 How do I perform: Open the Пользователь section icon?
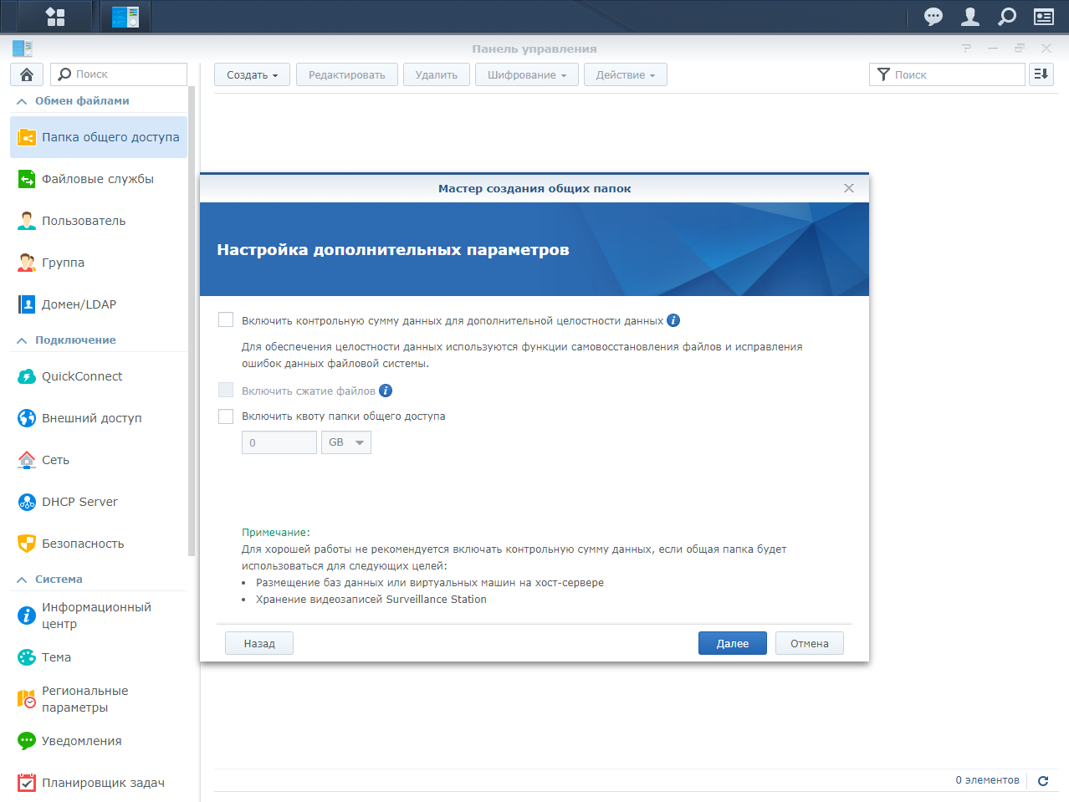[27, 221]
